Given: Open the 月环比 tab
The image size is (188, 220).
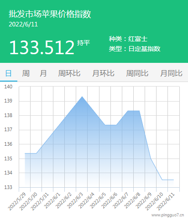Looking at the screenshot, I should click(x=103, y=73).
